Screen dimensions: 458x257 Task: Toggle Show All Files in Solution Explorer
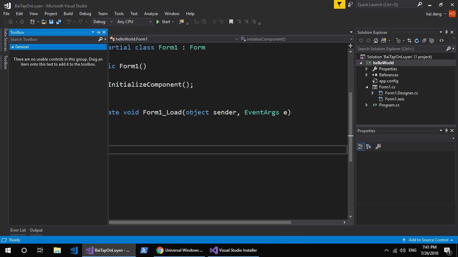[432, 40]
